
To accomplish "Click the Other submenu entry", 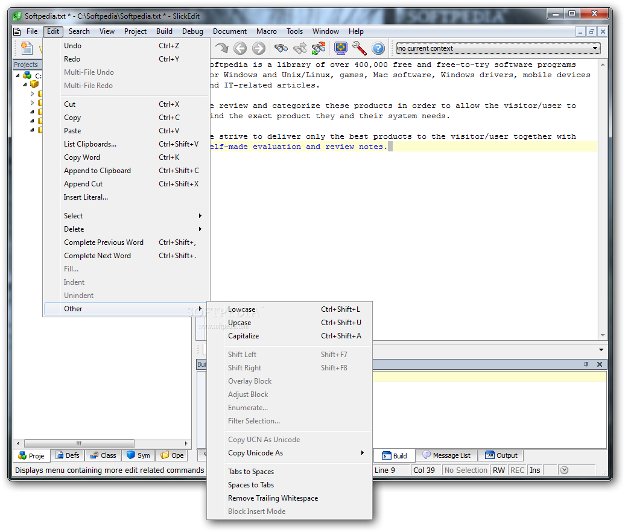I will (x=125, y=309).
